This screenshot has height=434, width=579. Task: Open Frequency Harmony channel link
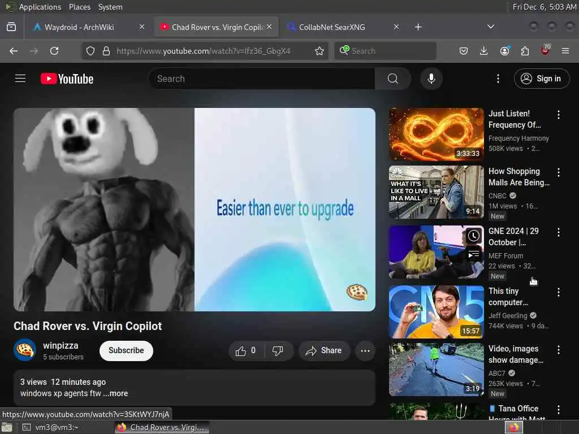pyautogui.click(x=518, y=138)
